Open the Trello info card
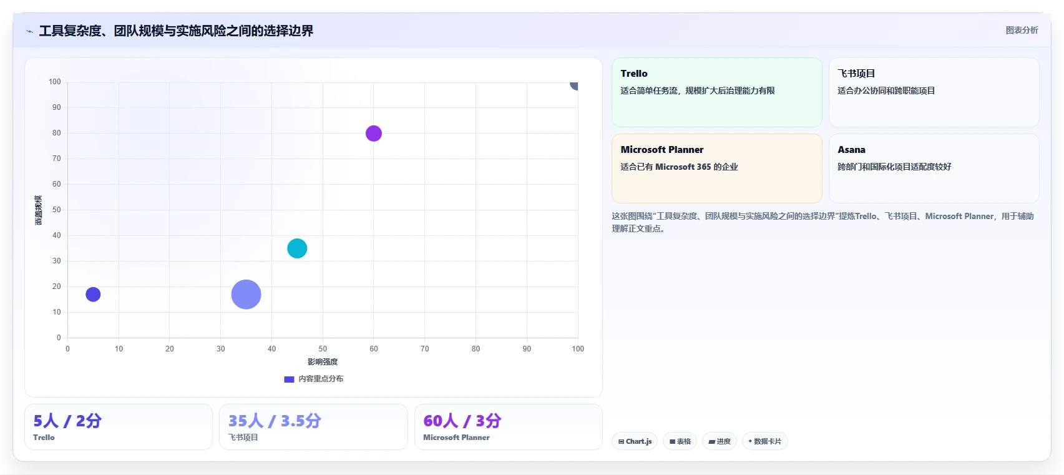Viewport: 1064px width, 475px height. click(x=716, y=92)
